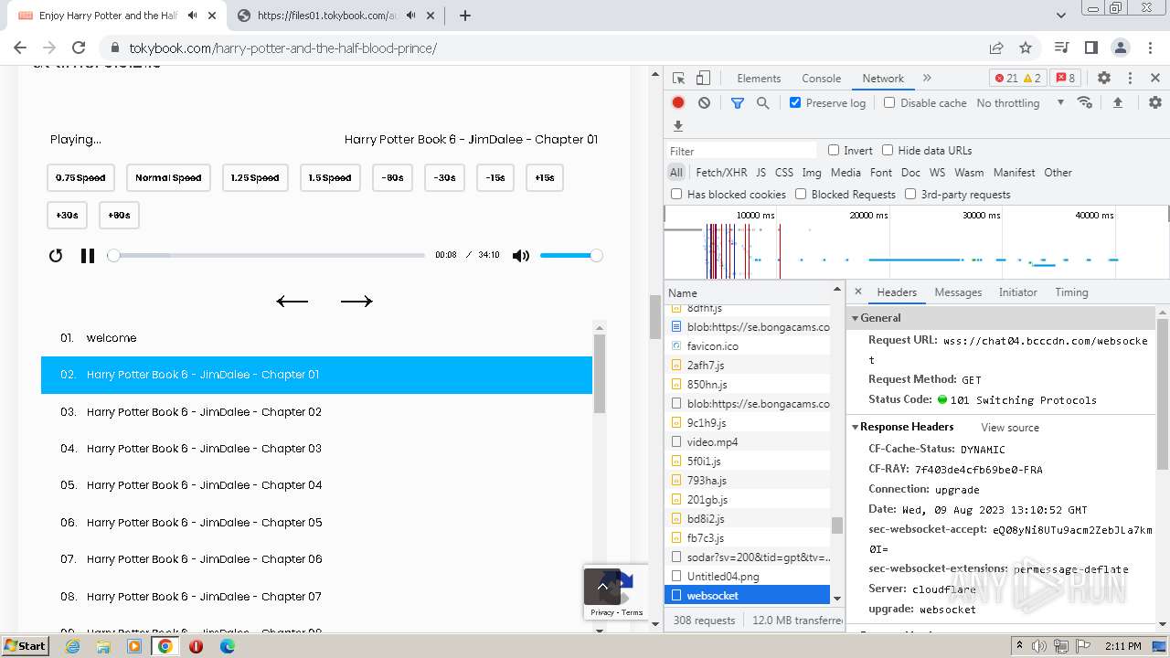Set playback to 0.75 Speed
Viewport: 1170px width, 658px height.
pos(80,178)
